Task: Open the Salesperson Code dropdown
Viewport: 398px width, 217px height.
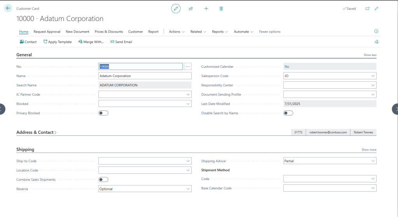Action: tap(373, 76)
